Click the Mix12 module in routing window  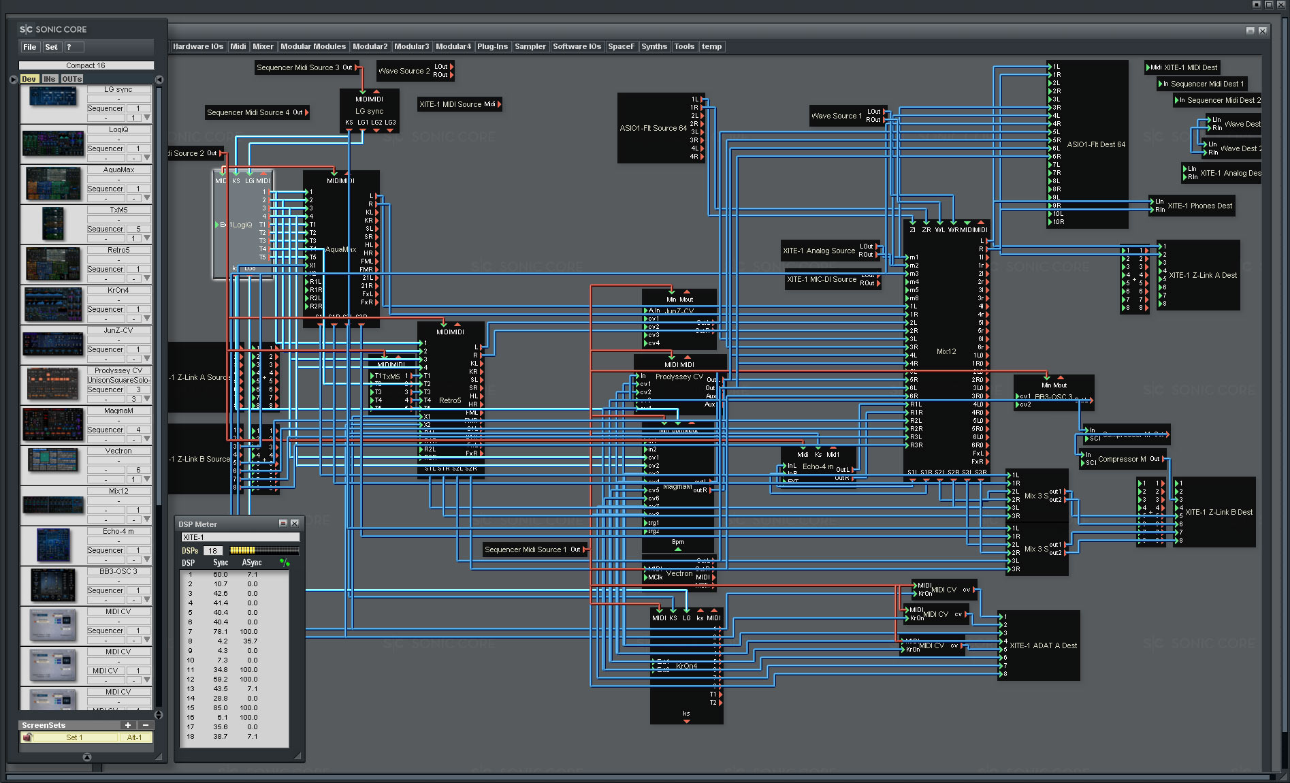coord(947,352)
